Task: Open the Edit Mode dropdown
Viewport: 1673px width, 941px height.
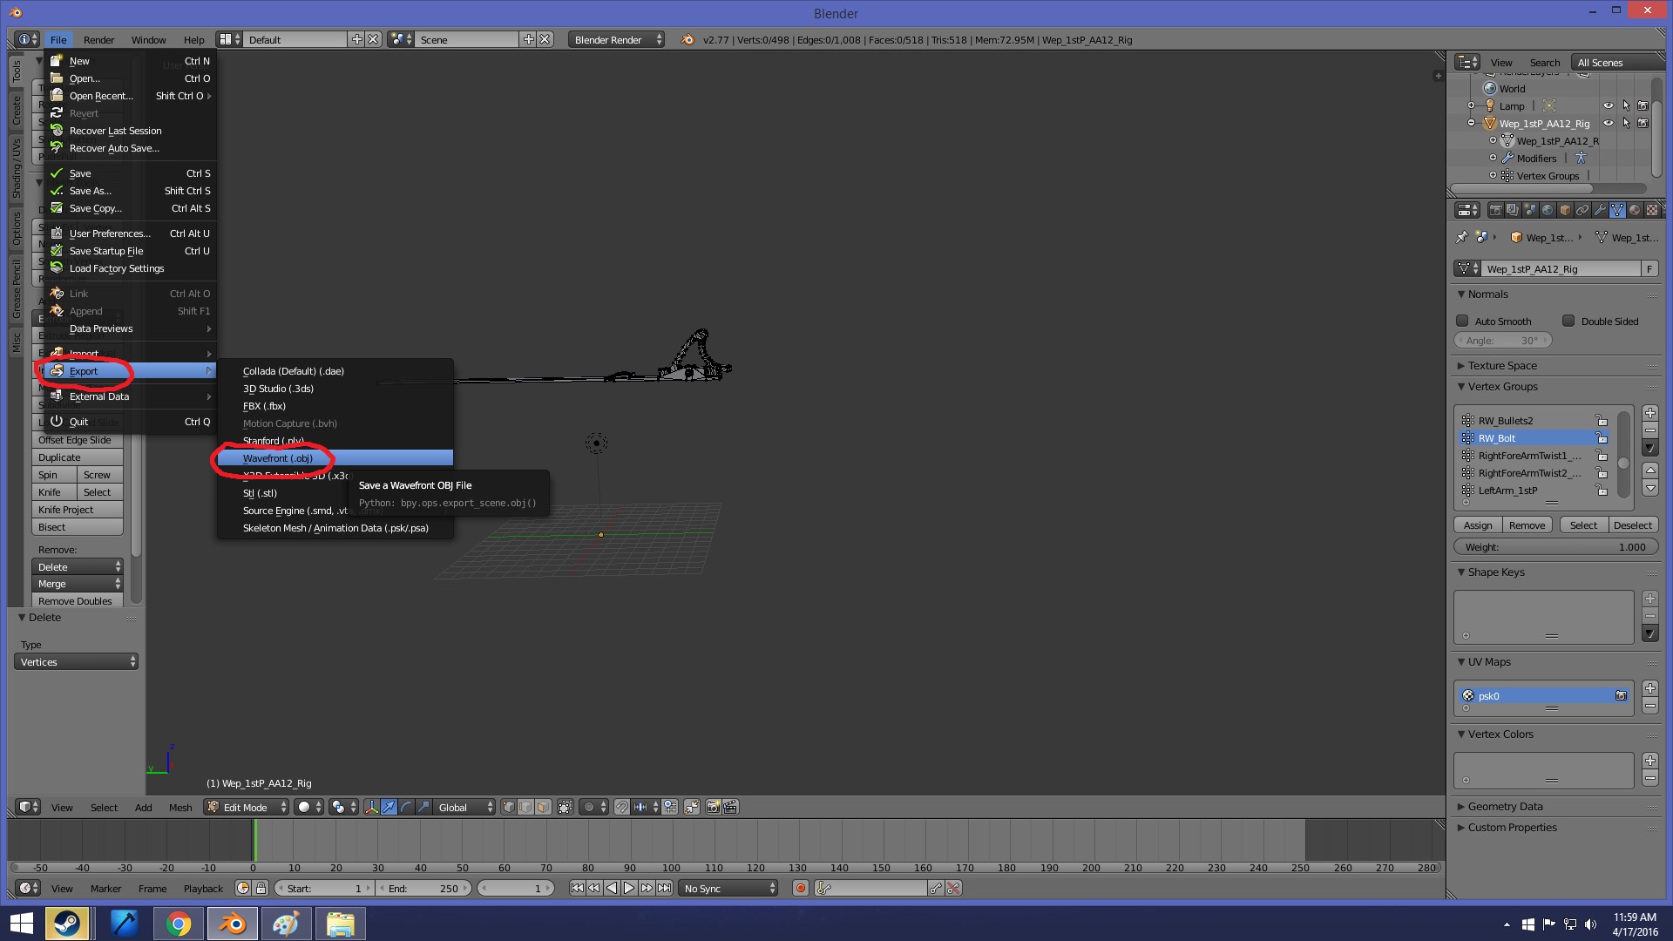Action: (x=247, y=807)
